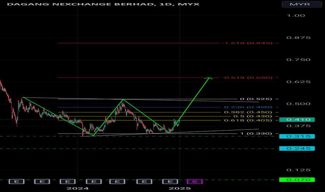The width and height of the screenshot is (325, 192).
Task: Click the 0.625 price axis label
Action: click(x=298, y=82)
